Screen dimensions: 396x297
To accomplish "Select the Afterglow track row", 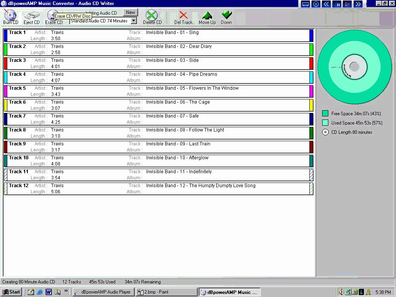I will tap(159, 160).
